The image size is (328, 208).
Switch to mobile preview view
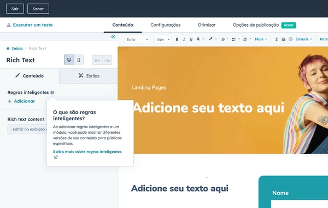(x=79, y=60)
